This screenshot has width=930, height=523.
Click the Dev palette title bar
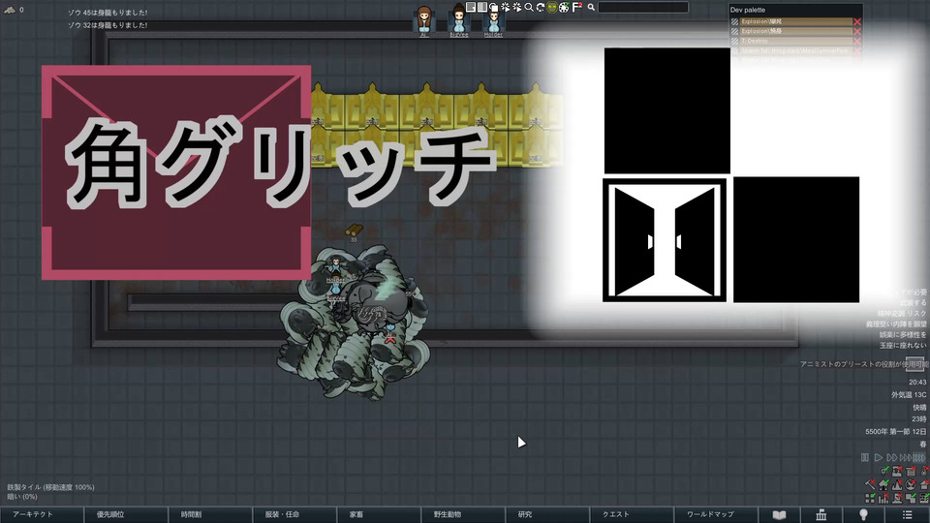(x=794, y=10)
